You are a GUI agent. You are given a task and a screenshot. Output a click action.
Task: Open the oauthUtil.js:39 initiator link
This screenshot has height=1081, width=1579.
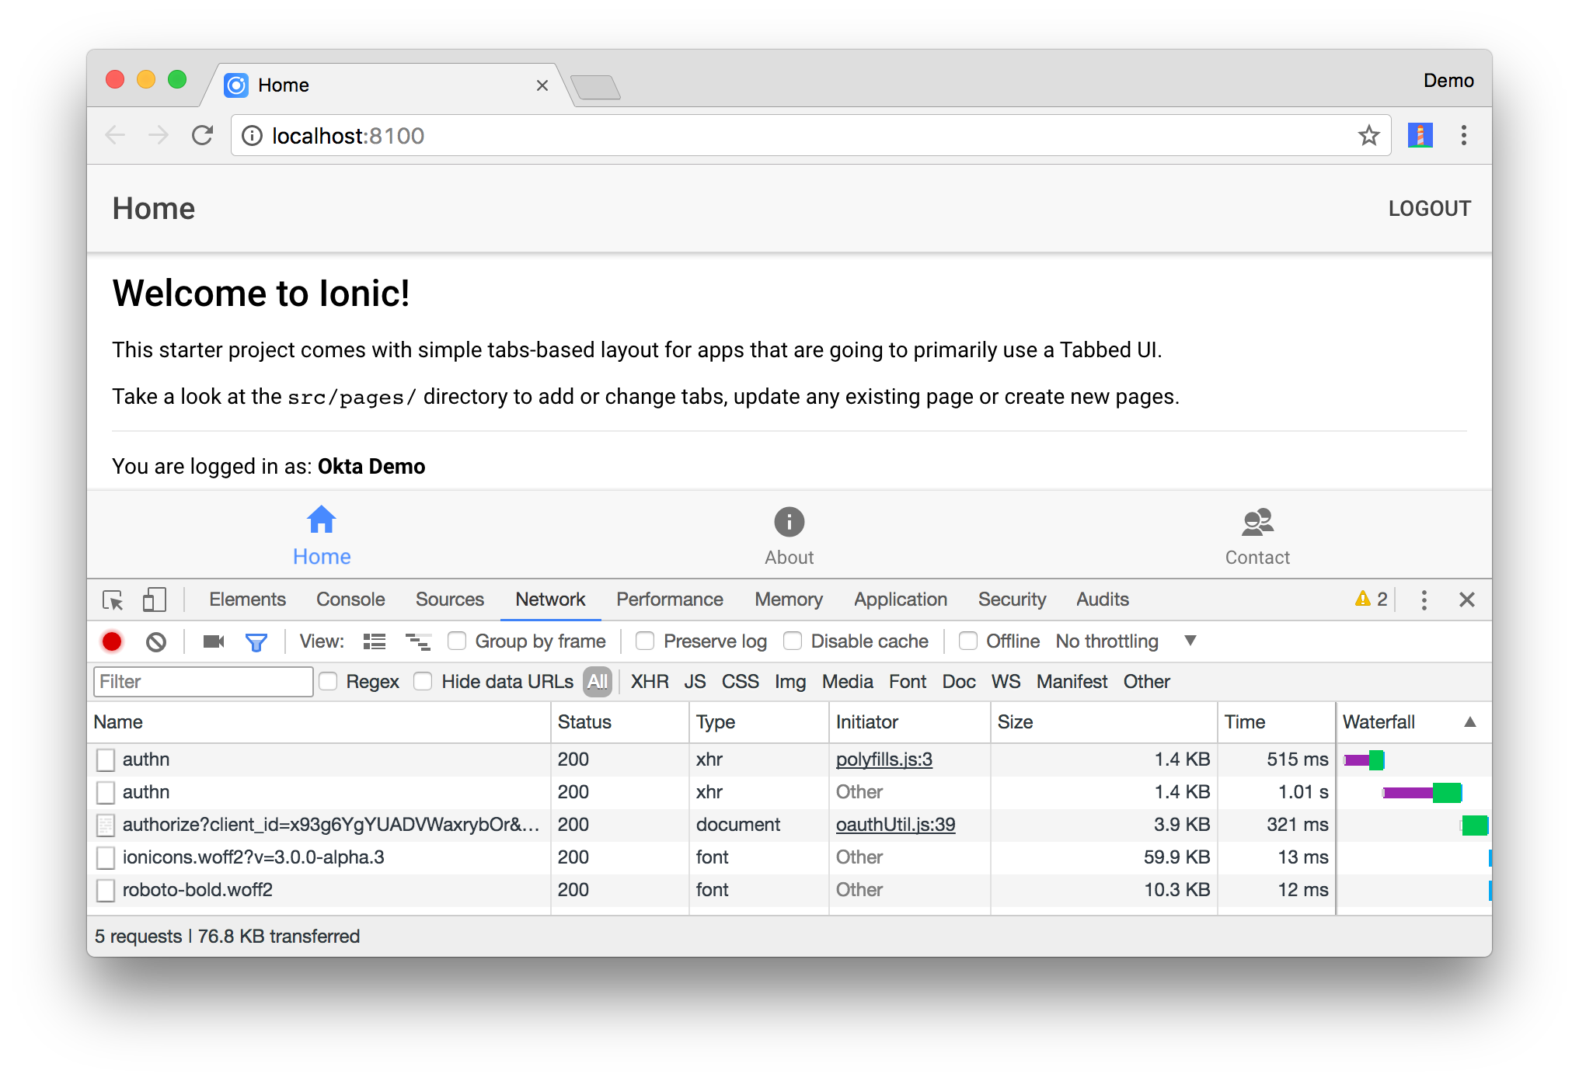point(895,825)
